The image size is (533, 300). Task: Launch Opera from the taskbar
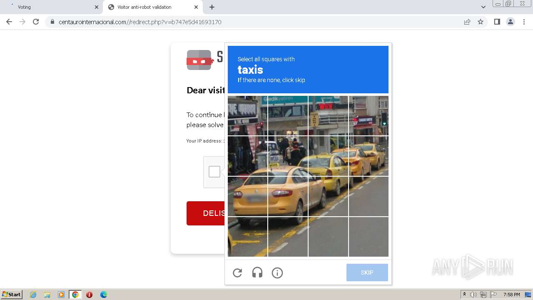pos(89,295)
